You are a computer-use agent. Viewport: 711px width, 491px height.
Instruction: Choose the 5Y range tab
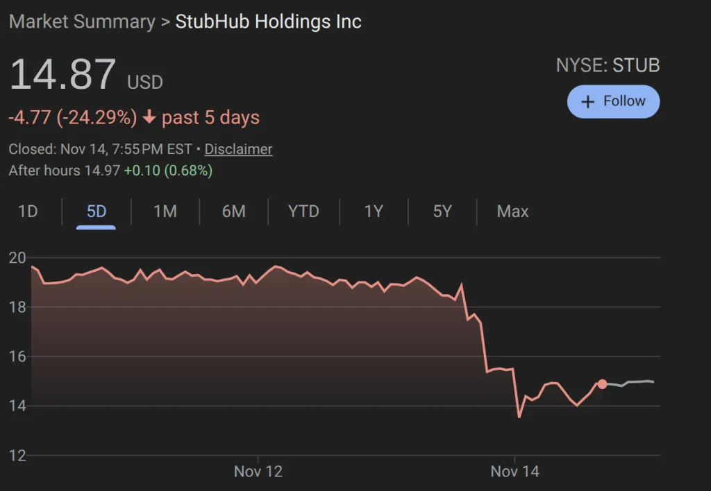pos(442,212)
